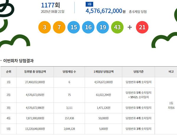Click the 4등 rank cell
The height and width of the screenshot is (135, 177).
pos(9,118)
